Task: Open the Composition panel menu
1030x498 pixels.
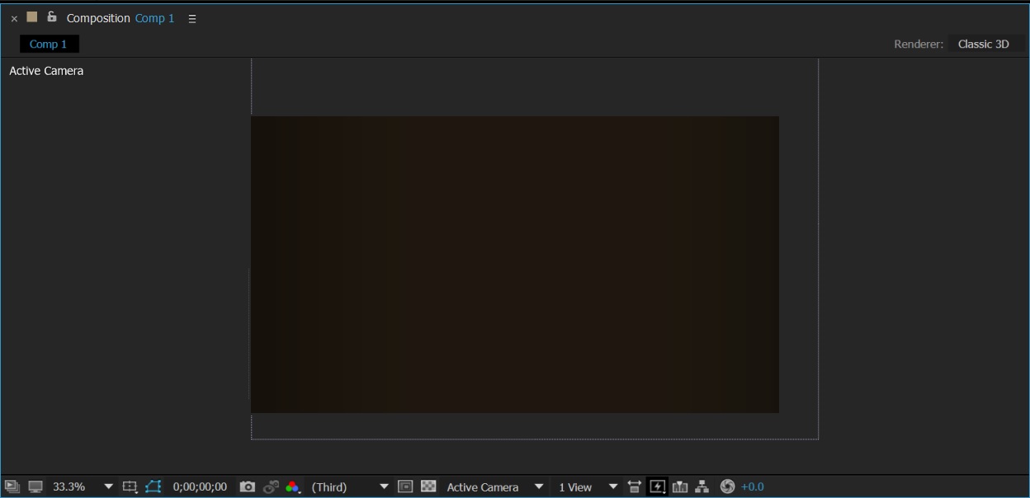Action: point(191,17)
